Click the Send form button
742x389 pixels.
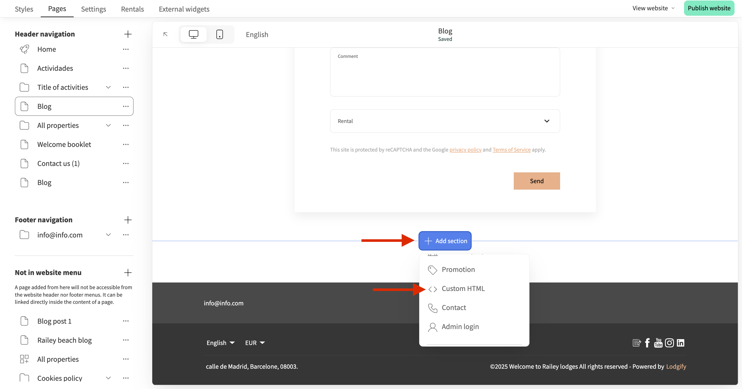pyautogui.click(x=536, y=181)
